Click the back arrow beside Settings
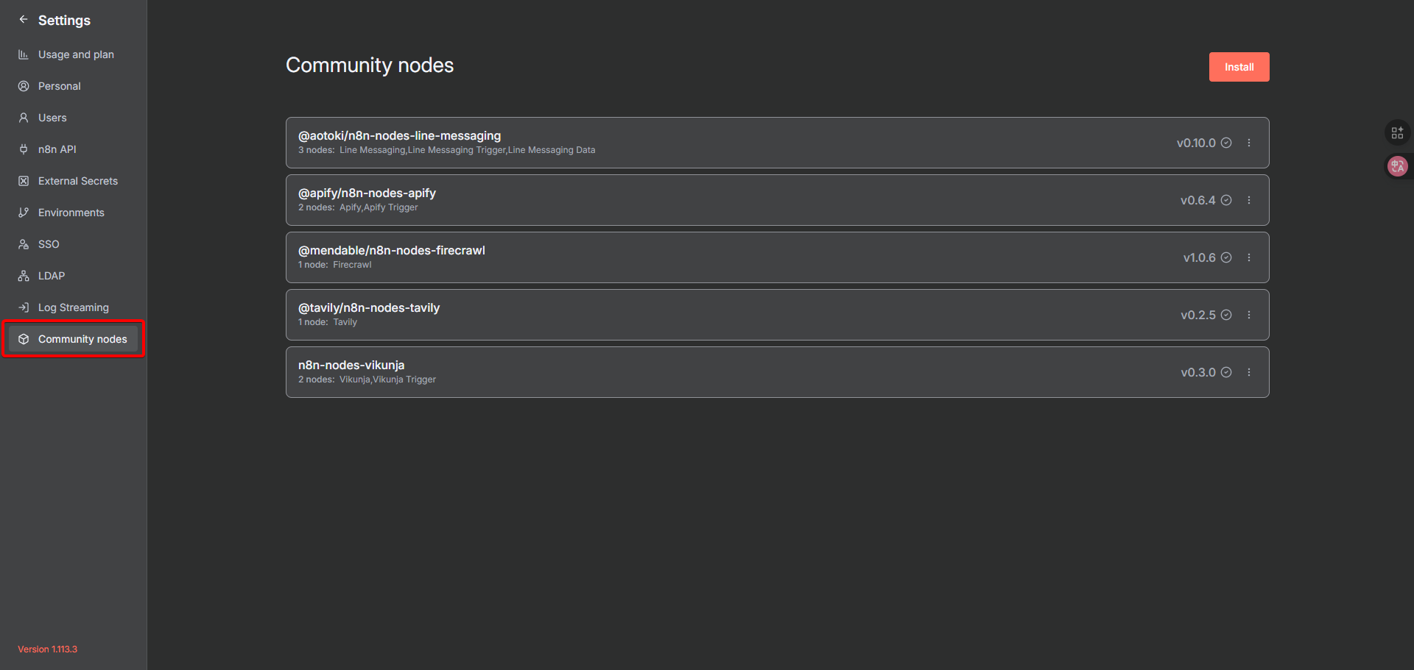The height and width of the screenshot is (670, 1414). pyautogui.click(x=24, y=20)
